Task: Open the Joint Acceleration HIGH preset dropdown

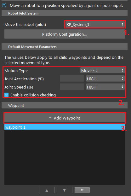Action: click(x=105, y=79)
